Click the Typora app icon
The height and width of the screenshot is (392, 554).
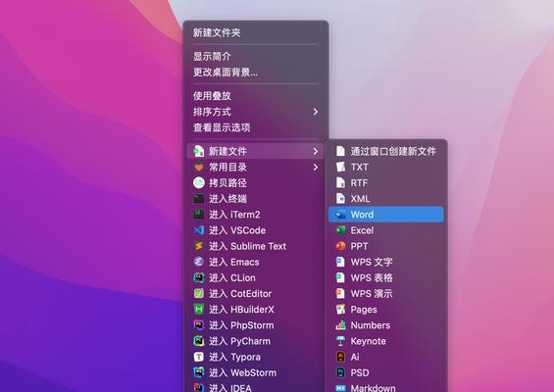pos(199,357)
